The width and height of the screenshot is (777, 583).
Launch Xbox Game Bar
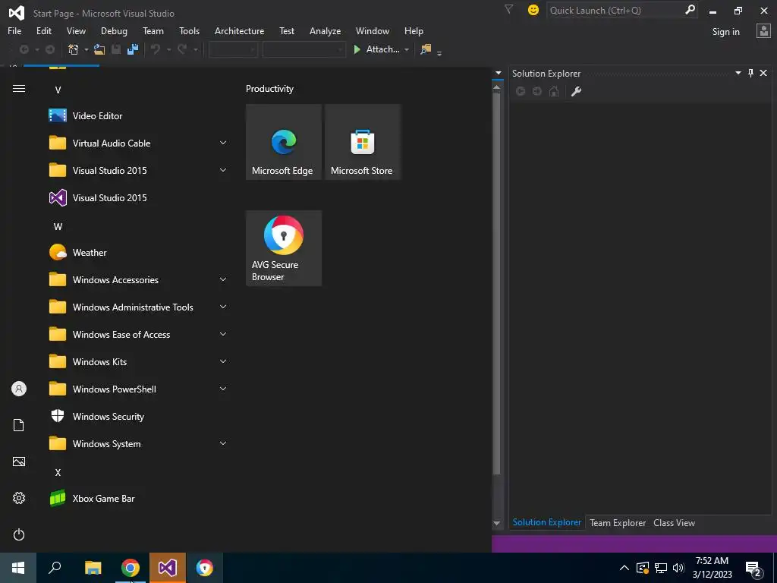(x=139, y=498)
